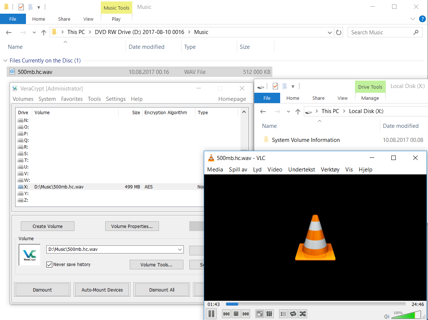
Task: Click Create Volume button
Action: point(47,226)
